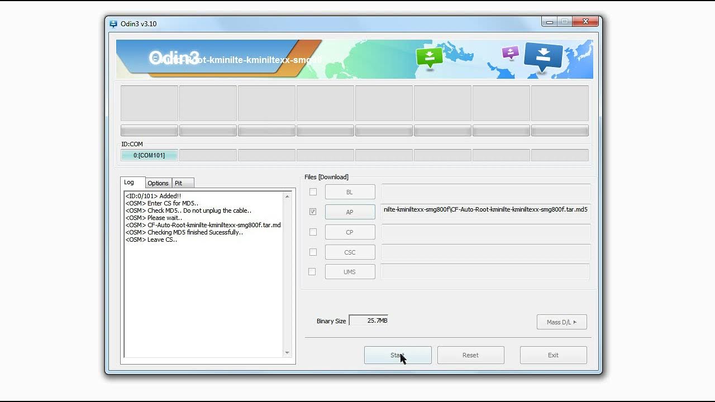Click the green download icon in banner
The image size is (715, 402).
coord(429,57)
